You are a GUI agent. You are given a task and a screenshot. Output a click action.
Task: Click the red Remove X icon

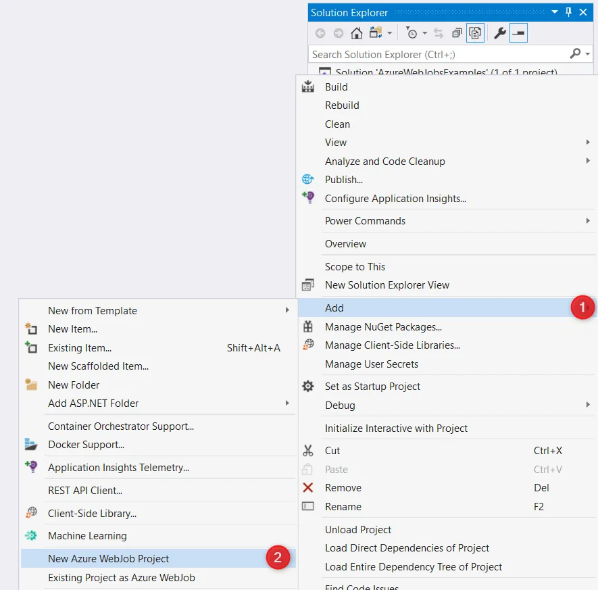[307, 487]
